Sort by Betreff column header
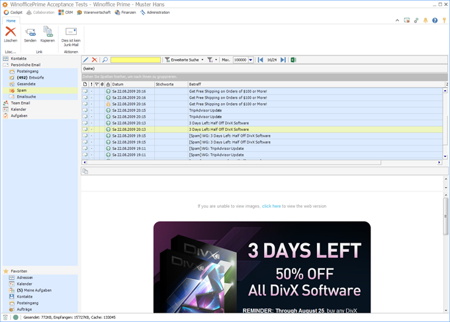This screenshot has height=322, width=450. [x=316, y=84]
